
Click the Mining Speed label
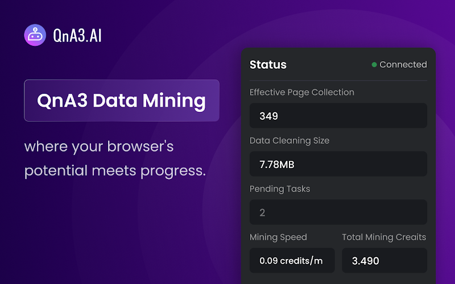[278, 237]
